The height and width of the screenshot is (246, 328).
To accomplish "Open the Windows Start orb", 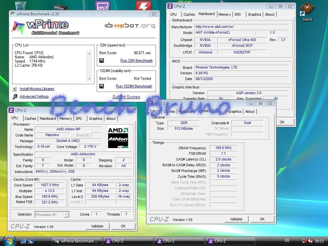I will [x=9, y=241].
